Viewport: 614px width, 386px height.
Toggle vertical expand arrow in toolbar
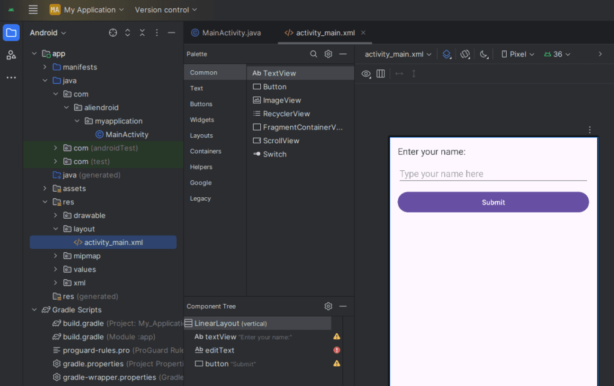click(x=414, y=74)
